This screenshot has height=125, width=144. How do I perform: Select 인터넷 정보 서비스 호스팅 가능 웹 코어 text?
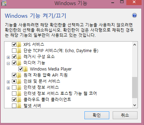60,93
